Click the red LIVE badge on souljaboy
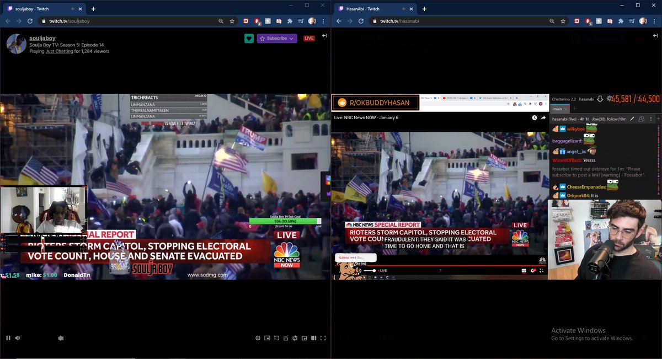 pyautogui.click(x=309, y=38)
